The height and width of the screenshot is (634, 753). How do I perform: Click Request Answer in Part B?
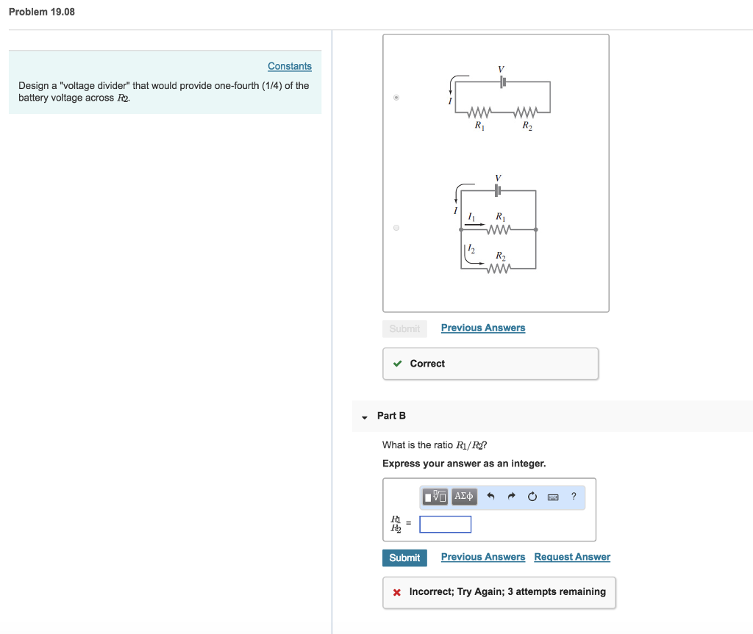pyautogui.click(x=571, y=557)
